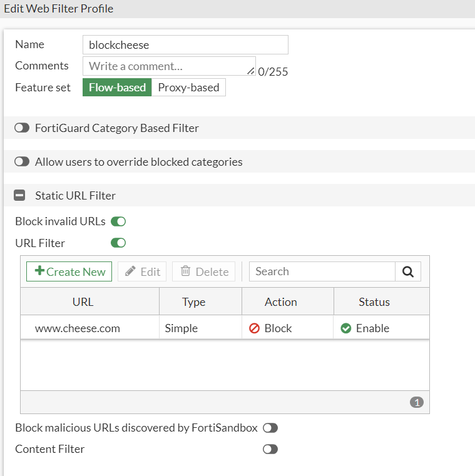Image resolution: width=475 pixels, height=476 pixels.
Task: Enable Block malicious URLs discovered by FortiSandbox
Action: pyautogui.click(x=270, y=428)
